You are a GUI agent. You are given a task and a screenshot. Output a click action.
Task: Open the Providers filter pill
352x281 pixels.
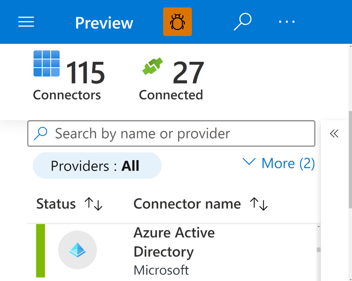[x=97, y=165]
